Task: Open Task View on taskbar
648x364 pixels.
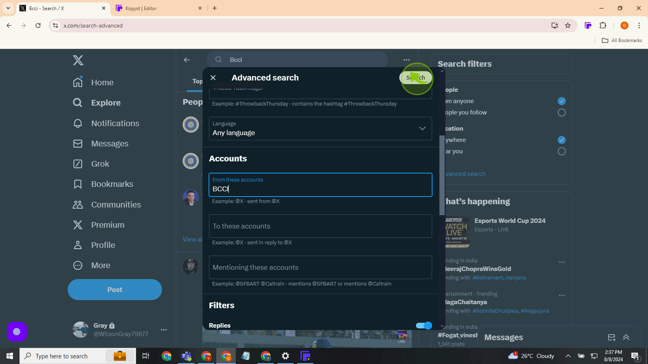Action: pyautogui.click(x=146, y=356)
